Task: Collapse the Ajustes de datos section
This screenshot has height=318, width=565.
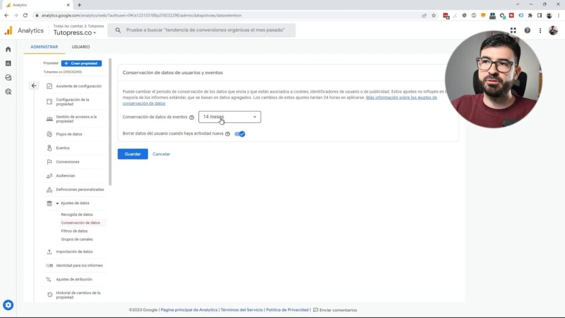Action: (57, 203)
